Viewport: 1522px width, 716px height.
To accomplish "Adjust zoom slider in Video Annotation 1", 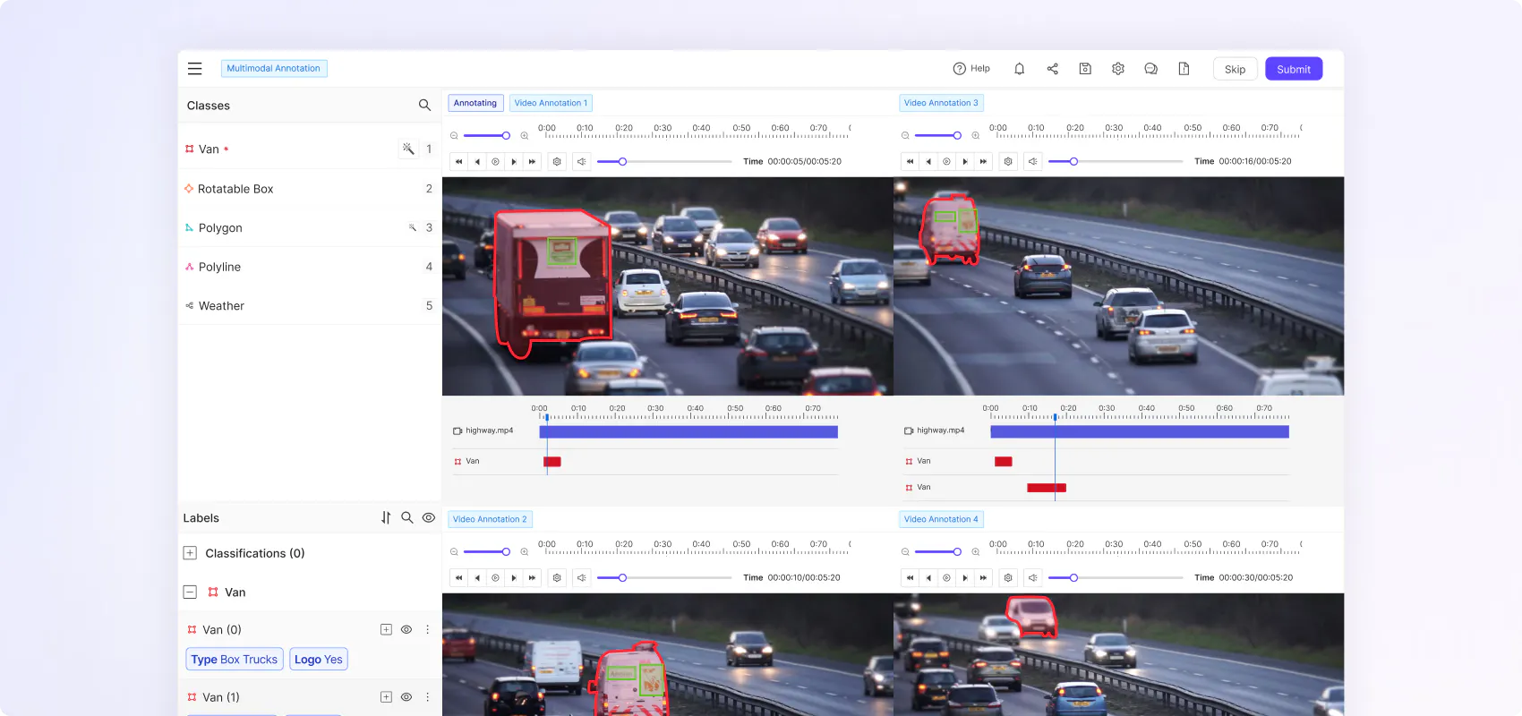I will click(x=487, y=136).
